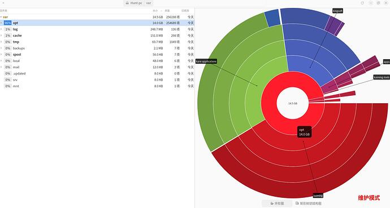Click the rescan (reload) icon in title bar

[362, 3]
